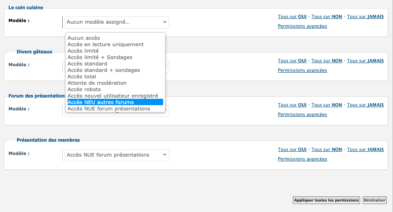Click 'Tous sur NON' for Divers gâteaux
Image resolution: width=393 pixels, height=212 pixels.
click(x=327, y=61)
